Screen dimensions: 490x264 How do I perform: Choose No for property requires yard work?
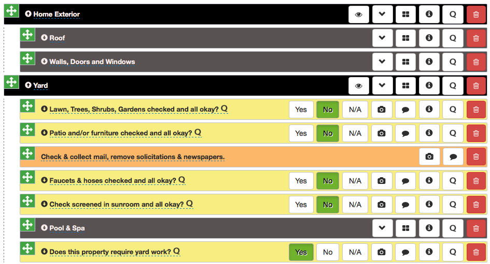pos(328,252)
